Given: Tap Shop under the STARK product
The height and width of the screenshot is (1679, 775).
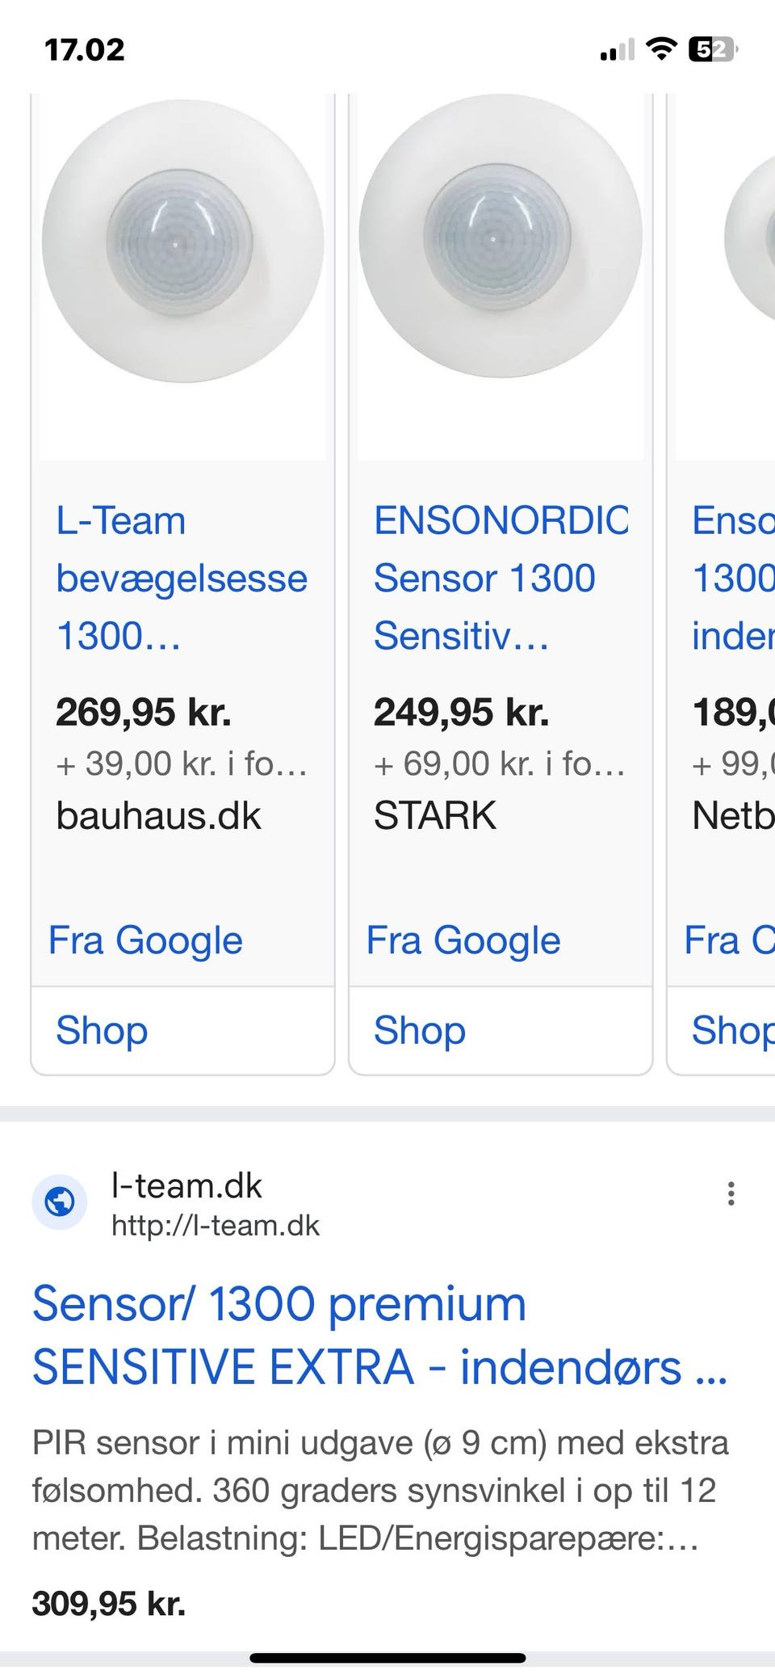Looking at the screenshot, I should pos(420,1030).
